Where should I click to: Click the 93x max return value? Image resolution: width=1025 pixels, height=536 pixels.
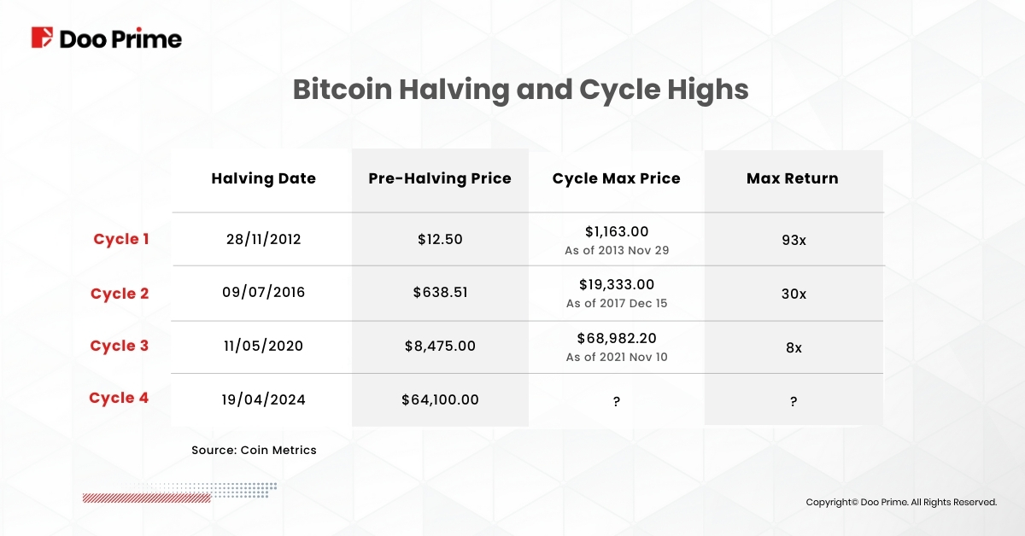793,240
